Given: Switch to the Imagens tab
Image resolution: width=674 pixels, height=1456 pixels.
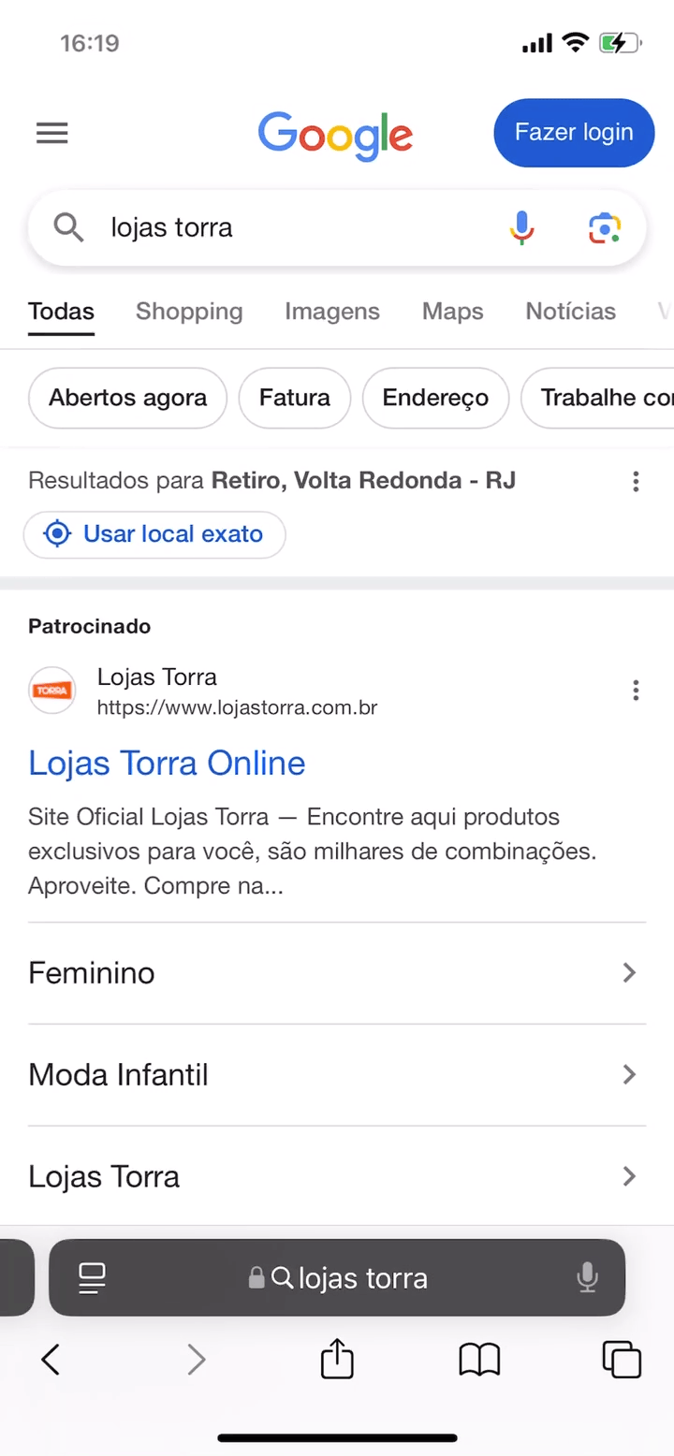Looking at the screenshot, I should click(x=332, y=312).
